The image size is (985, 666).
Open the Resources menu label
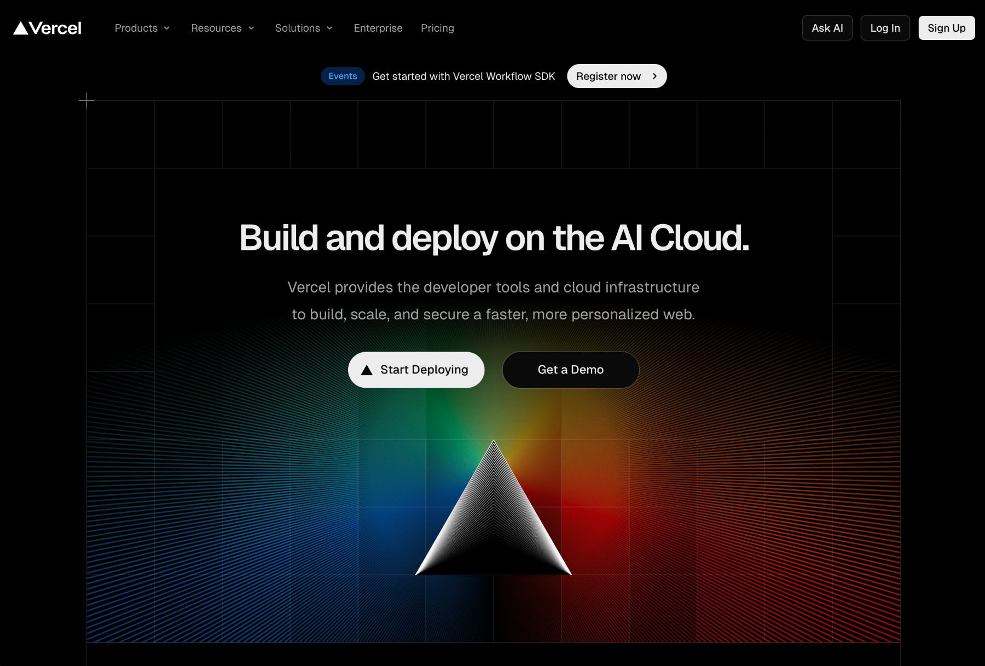coord(216,28)
